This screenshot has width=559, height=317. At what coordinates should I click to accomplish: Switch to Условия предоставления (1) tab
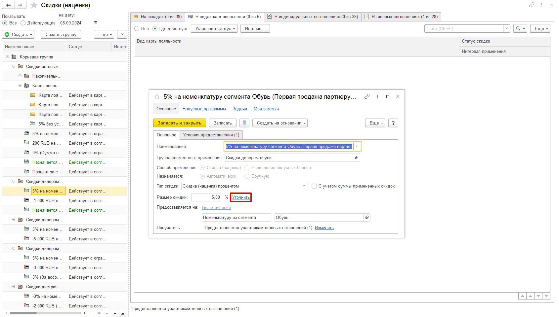(211, 135)
